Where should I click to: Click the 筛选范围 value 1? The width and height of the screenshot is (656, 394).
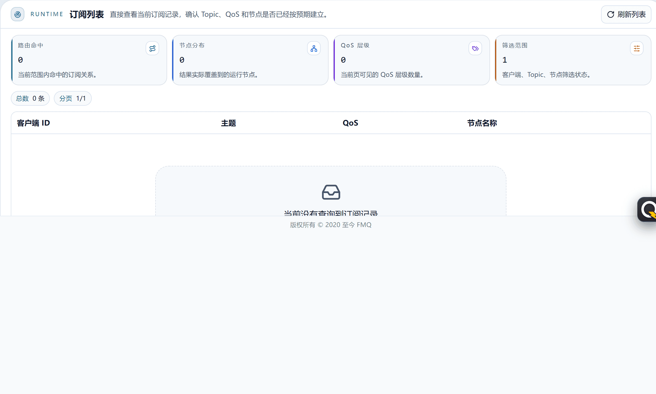coord(505,60)
